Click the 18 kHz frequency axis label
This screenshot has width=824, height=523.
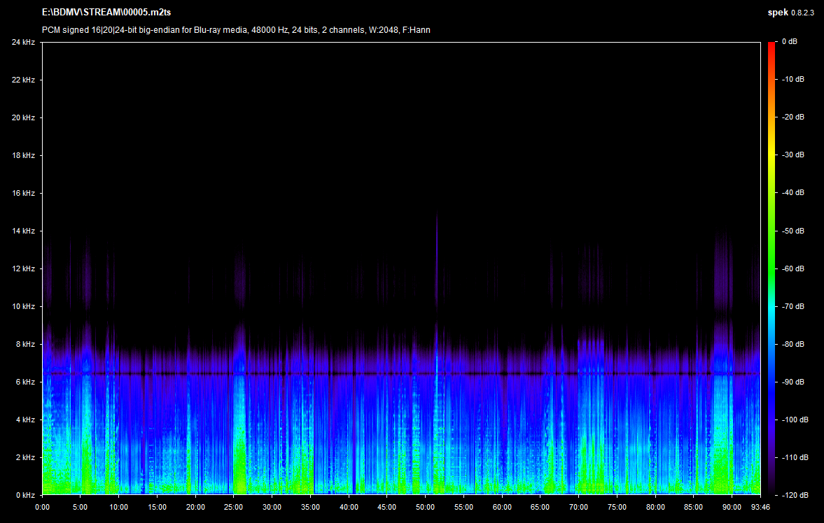tap(23, 156)
